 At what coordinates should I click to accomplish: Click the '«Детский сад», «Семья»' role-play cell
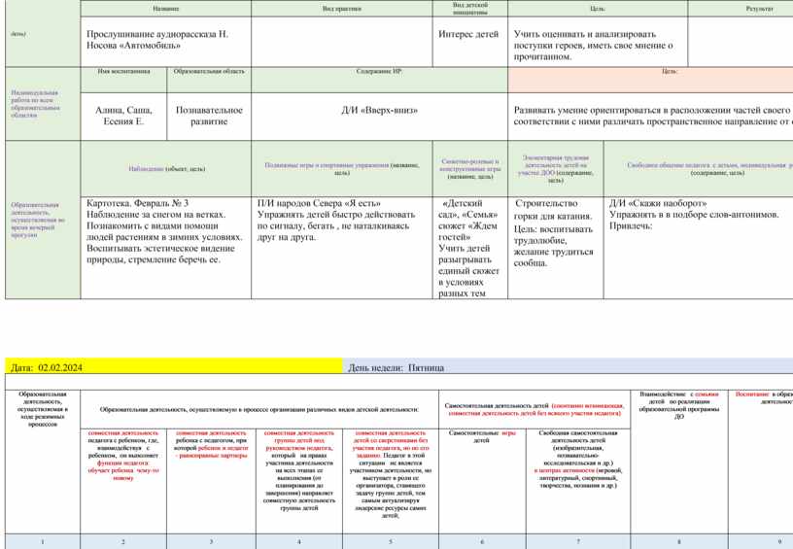click(469, 247)
